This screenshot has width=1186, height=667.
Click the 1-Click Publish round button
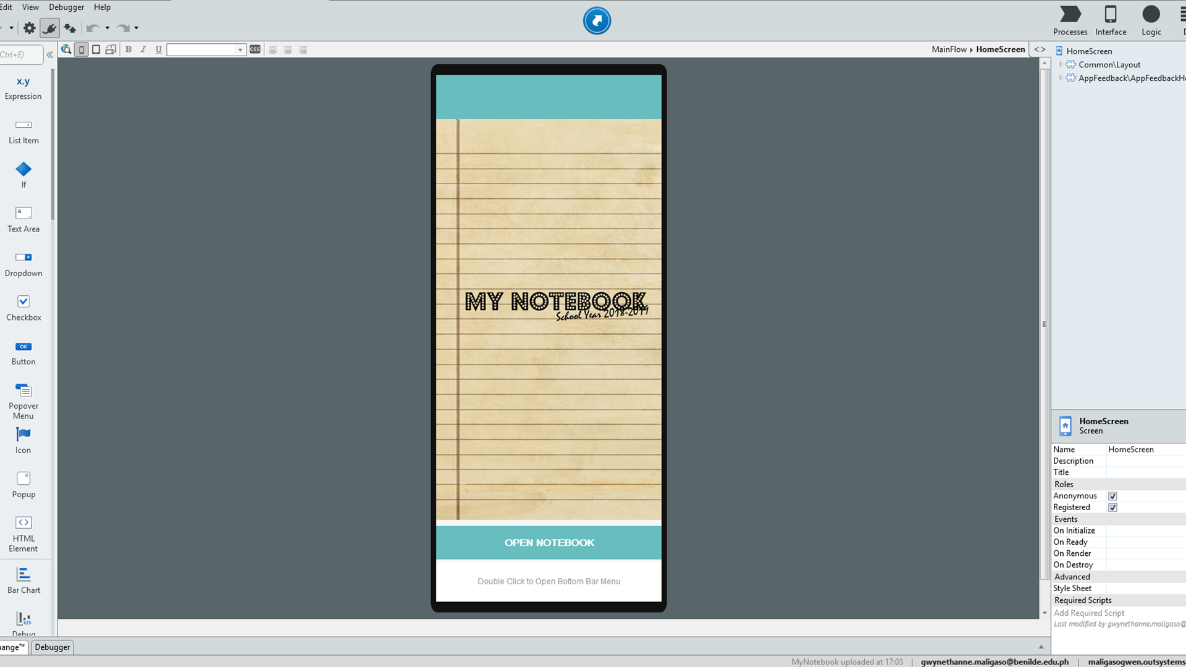[597, 20]
